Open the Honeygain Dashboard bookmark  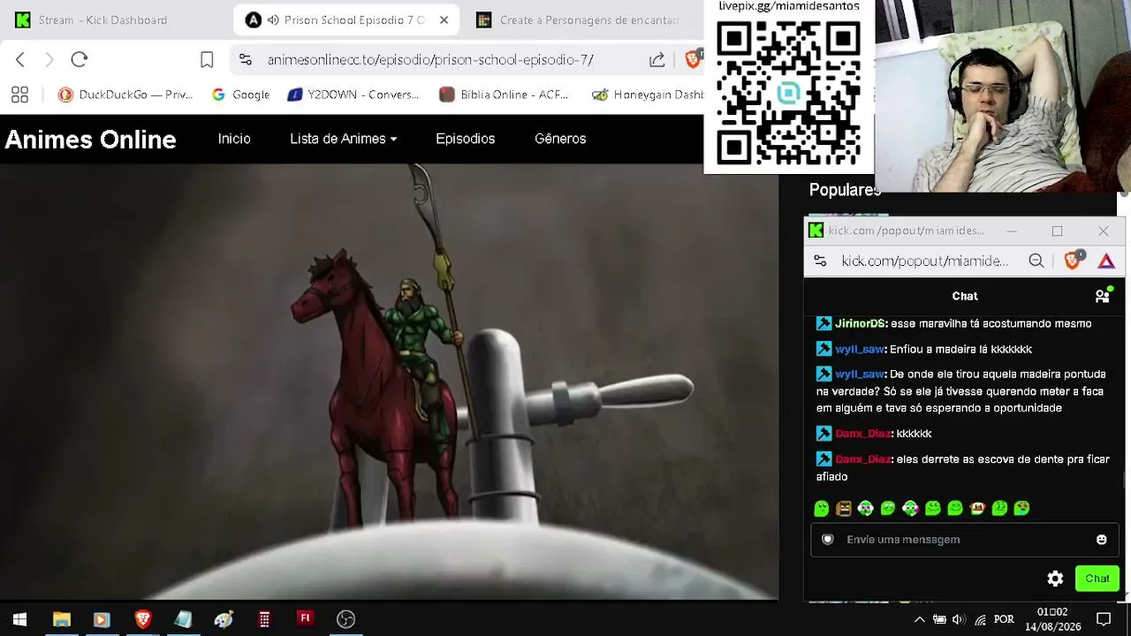[x=648, y=95]
